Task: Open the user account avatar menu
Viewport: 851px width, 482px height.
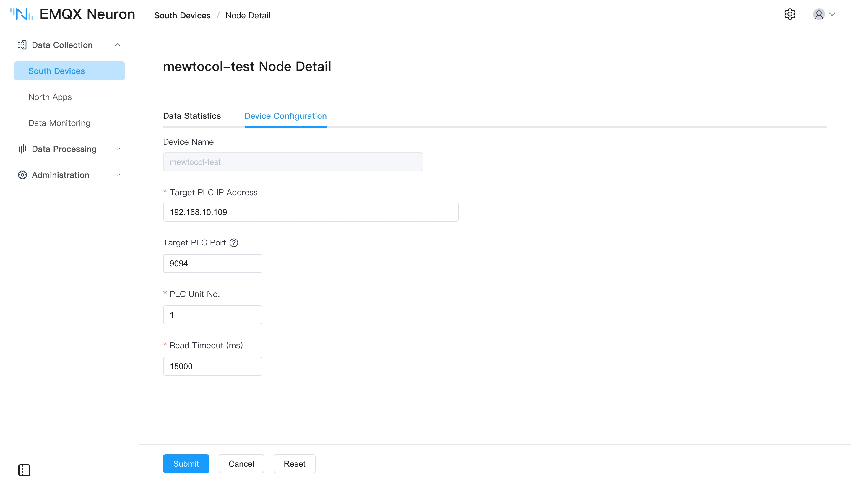Action: pos(818,14)
